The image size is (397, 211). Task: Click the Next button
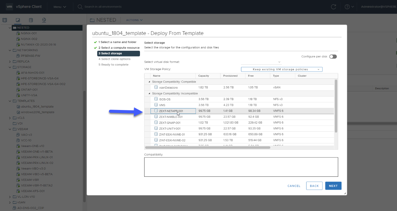[x=333, y=186]
